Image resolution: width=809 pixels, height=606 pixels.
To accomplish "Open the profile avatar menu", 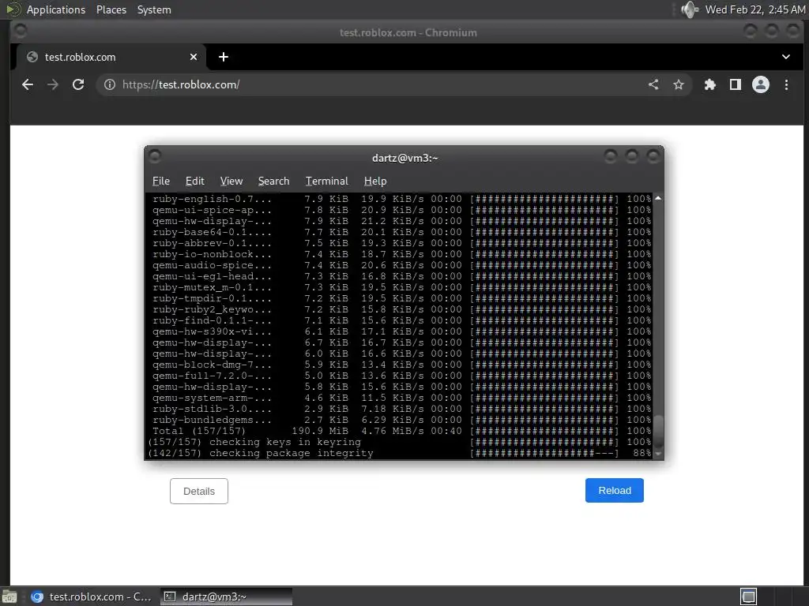I will pyautogui.click(x=761, y=84).
